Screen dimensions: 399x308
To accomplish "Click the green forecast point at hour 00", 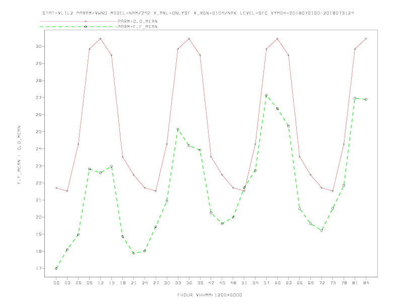I will click(56, 268).
